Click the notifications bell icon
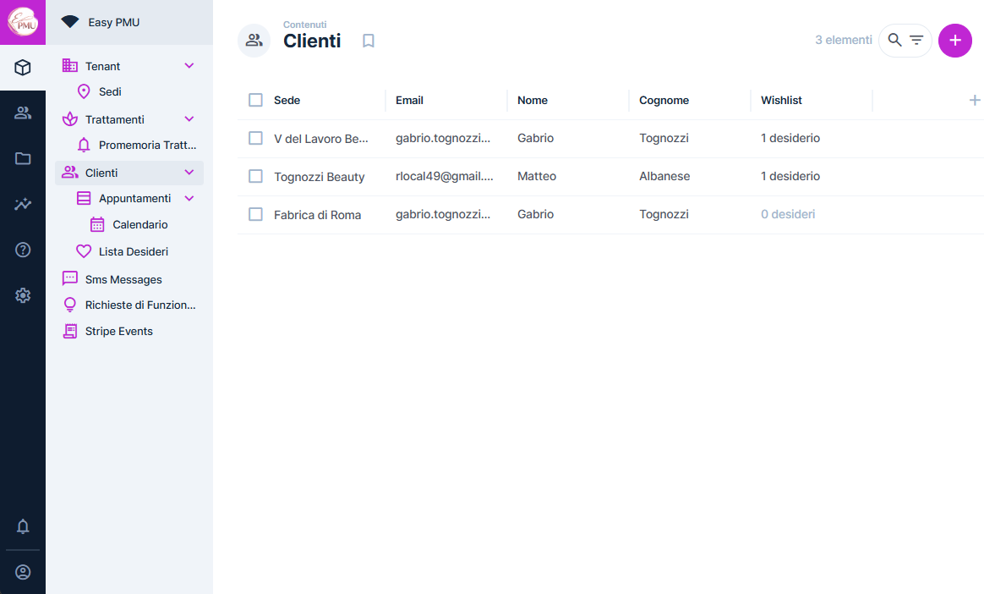 pyautogui.click(x=23, y=526)
